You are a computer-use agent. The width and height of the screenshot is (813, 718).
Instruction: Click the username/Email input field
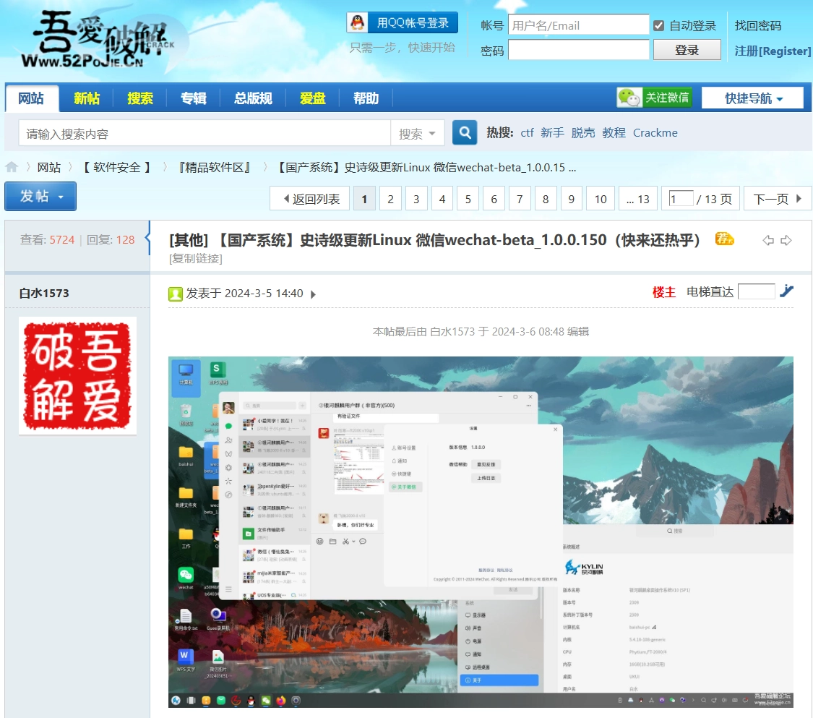tap(579, 25)
